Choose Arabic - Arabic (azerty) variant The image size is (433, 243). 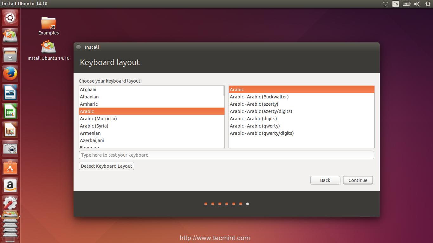(301, 104)
